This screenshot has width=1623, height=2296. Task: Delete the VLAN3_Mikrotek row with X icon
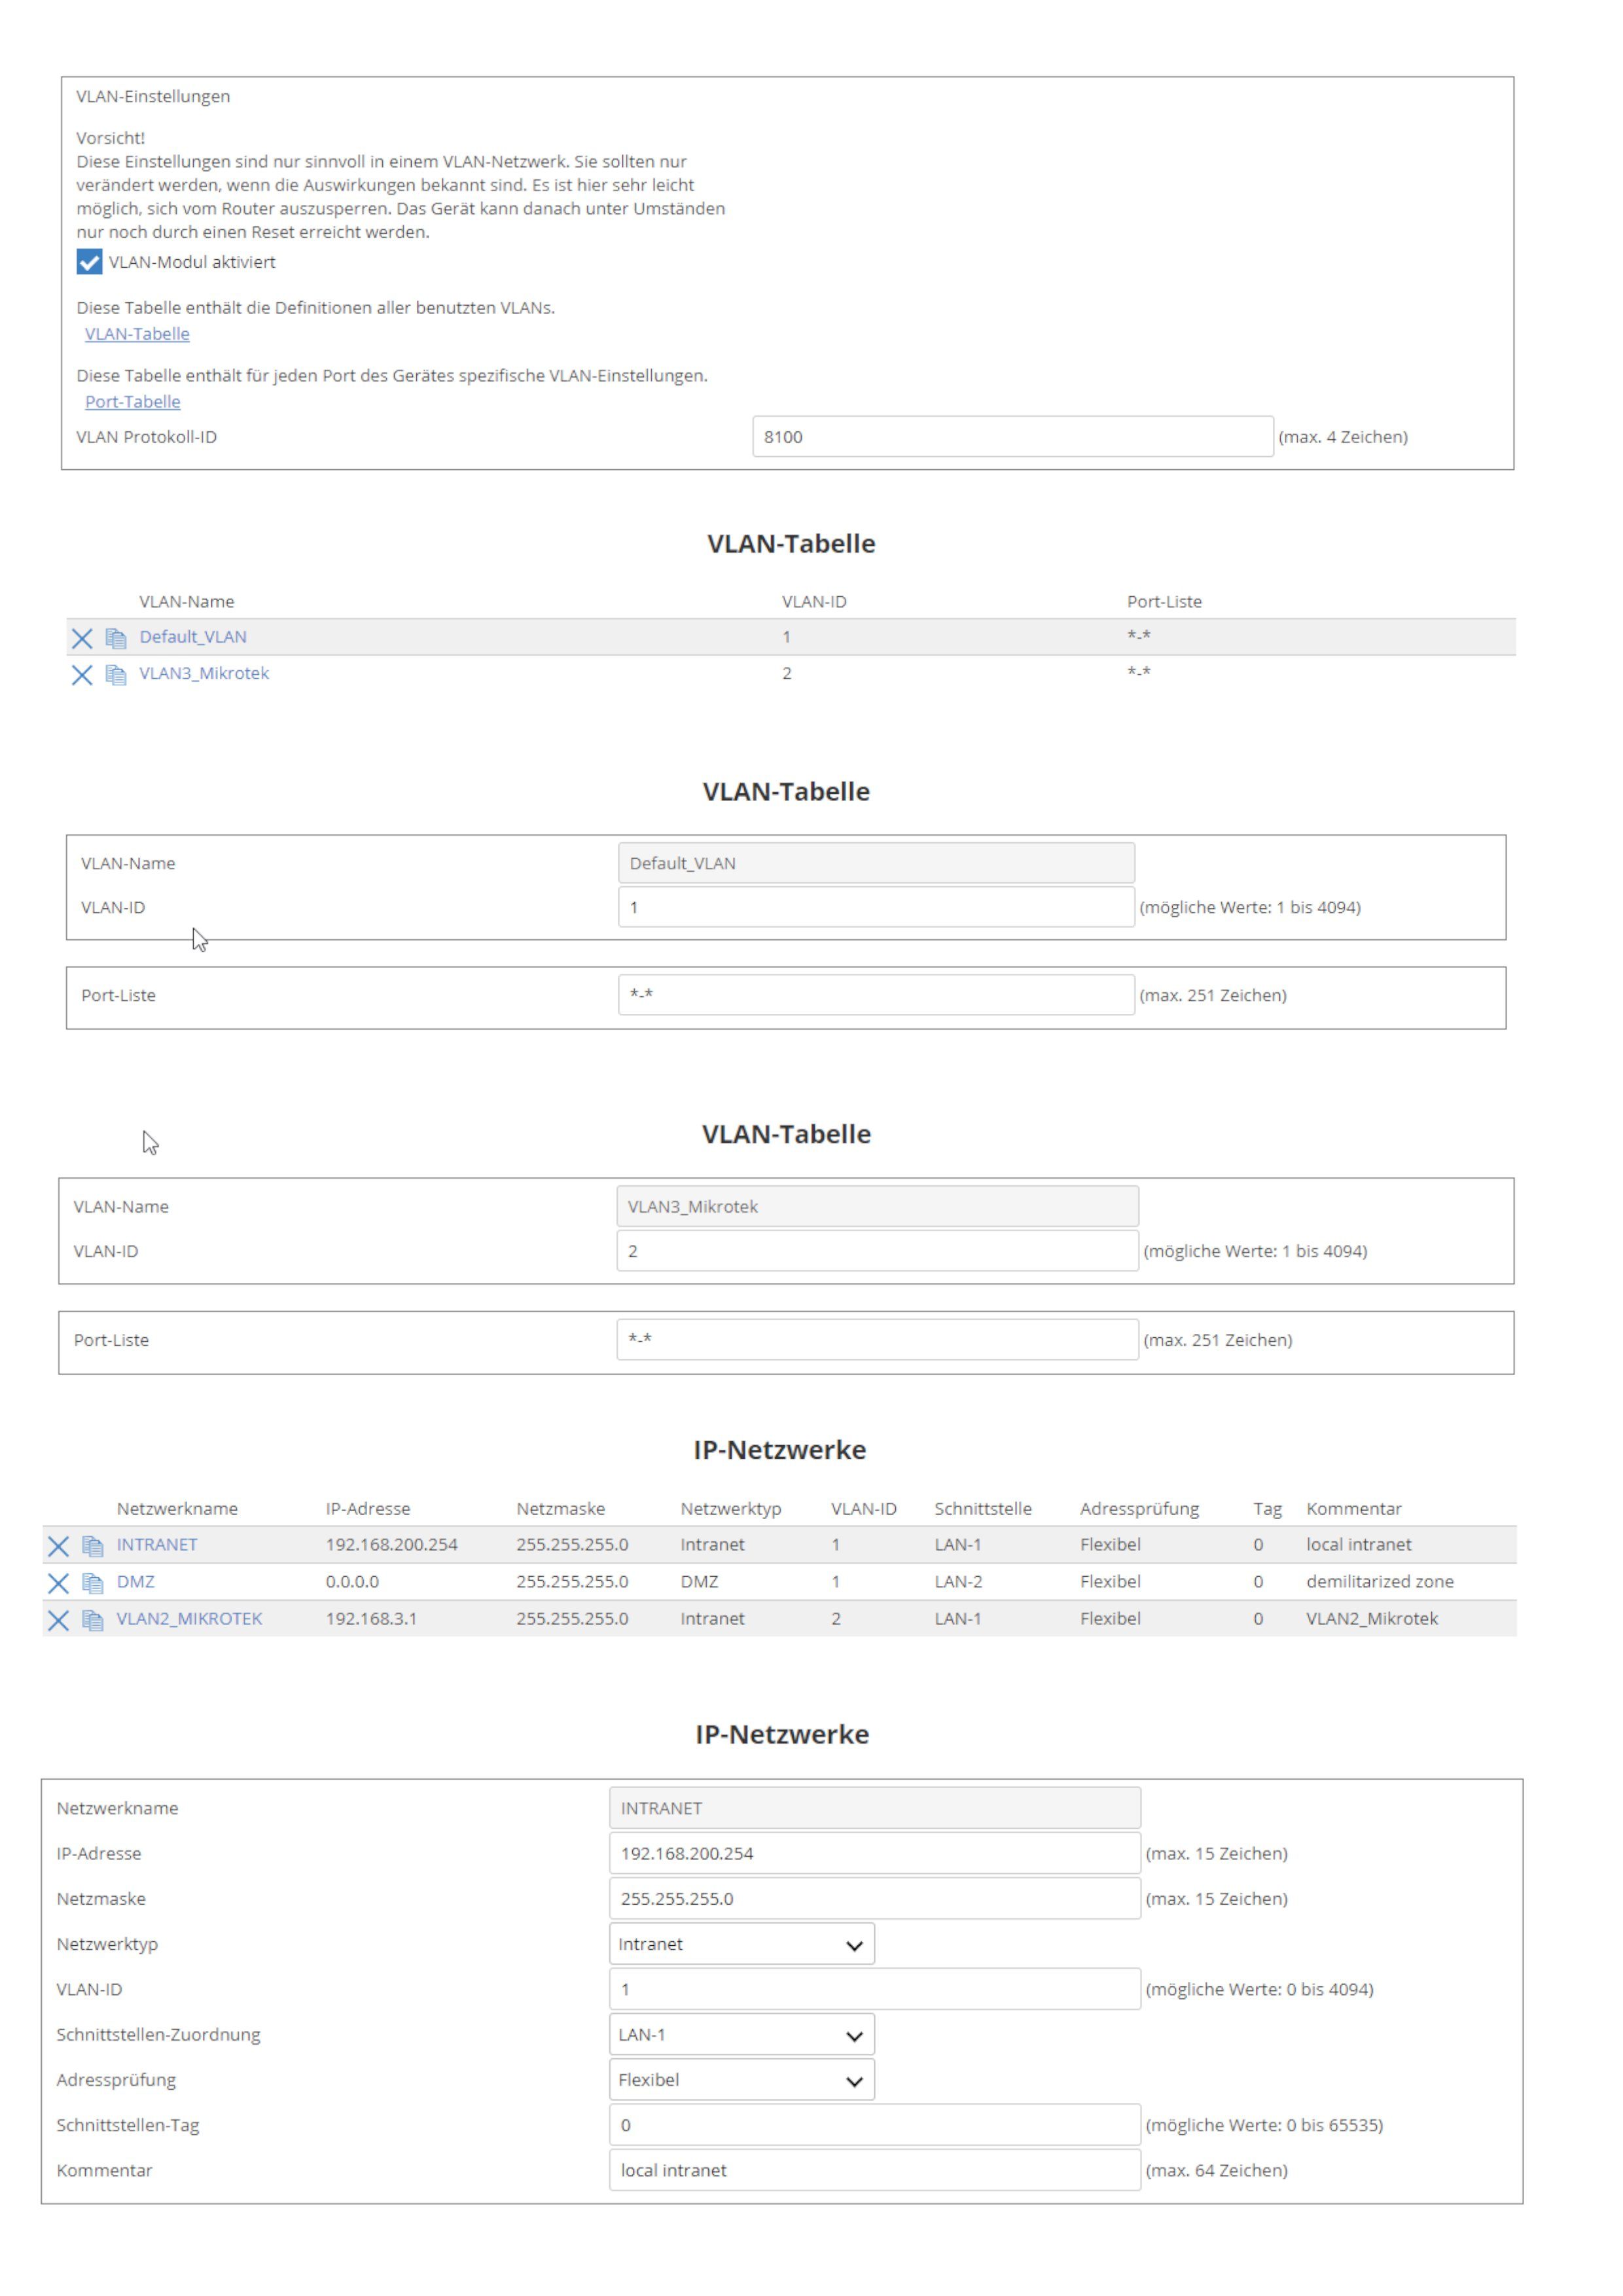click(82, 675)
